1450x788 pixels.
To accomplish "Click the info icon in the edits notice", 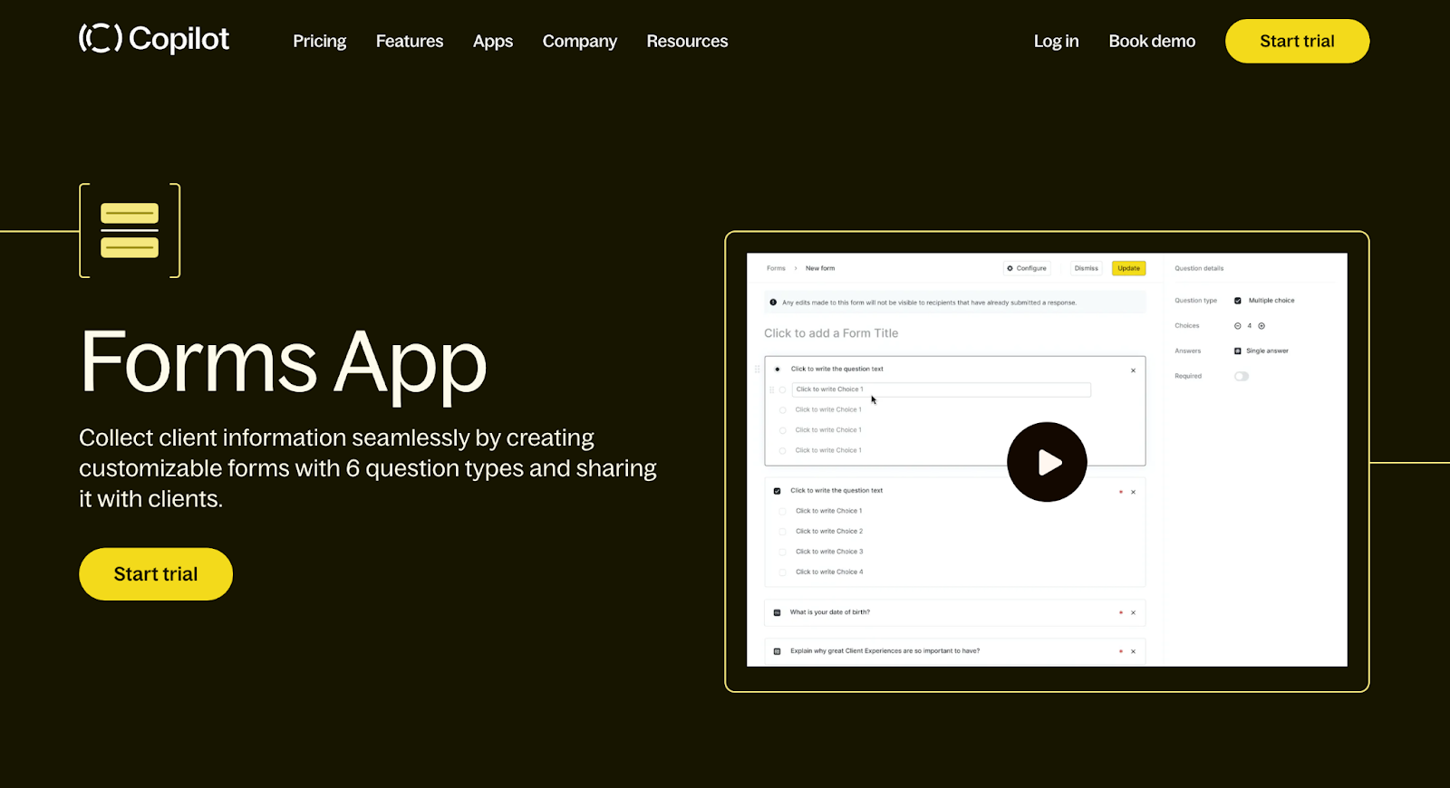I will (x=773, y=303).
